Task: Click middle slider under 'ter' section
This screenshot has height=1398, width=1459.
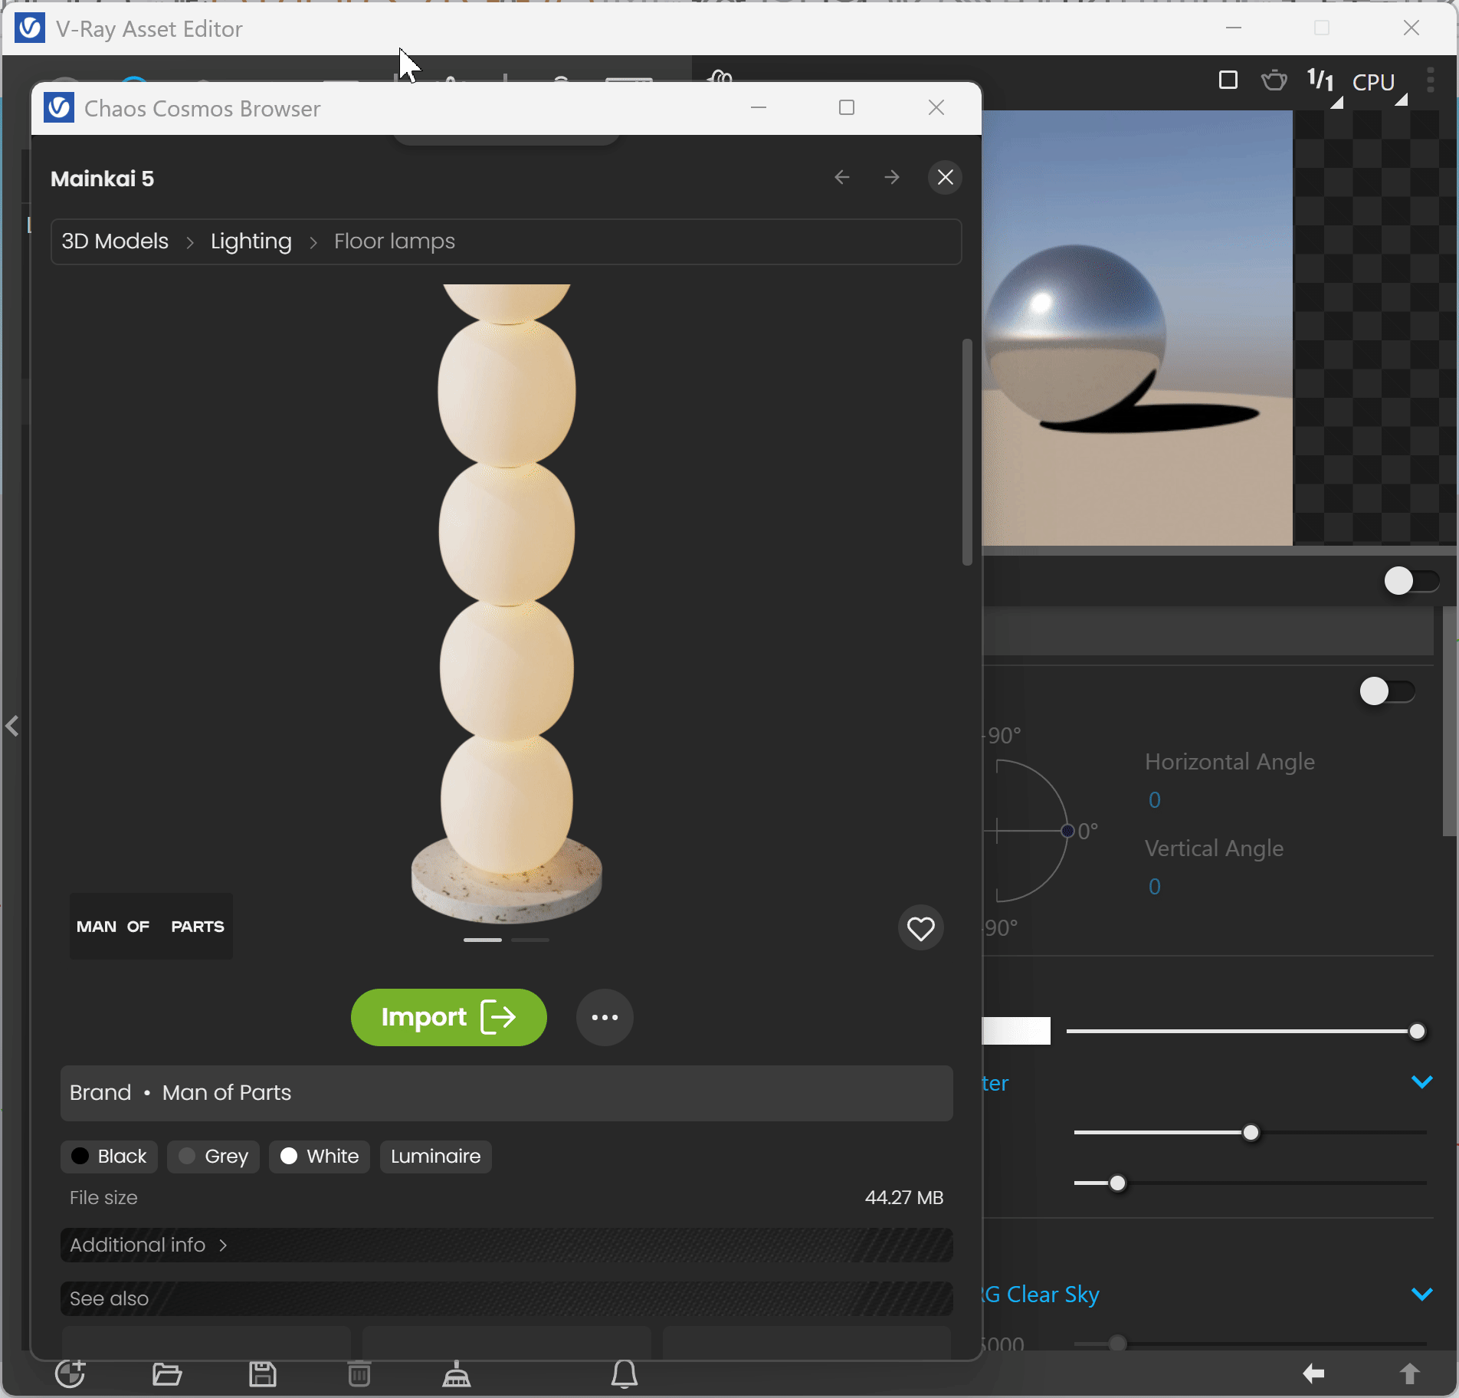Action: [x=1250, y=1132]
